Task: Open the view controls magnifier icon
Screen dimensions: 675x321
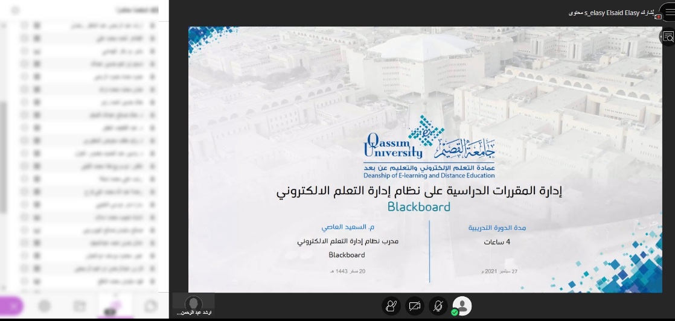Action: point(668,37)
